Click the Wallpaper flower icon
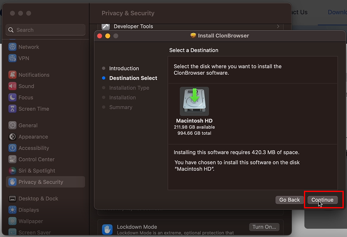 point(12,221)
